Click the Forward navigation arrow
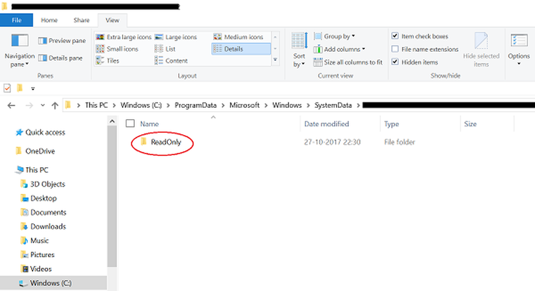Viewport: 535px width, 291px height. point(29,106)
